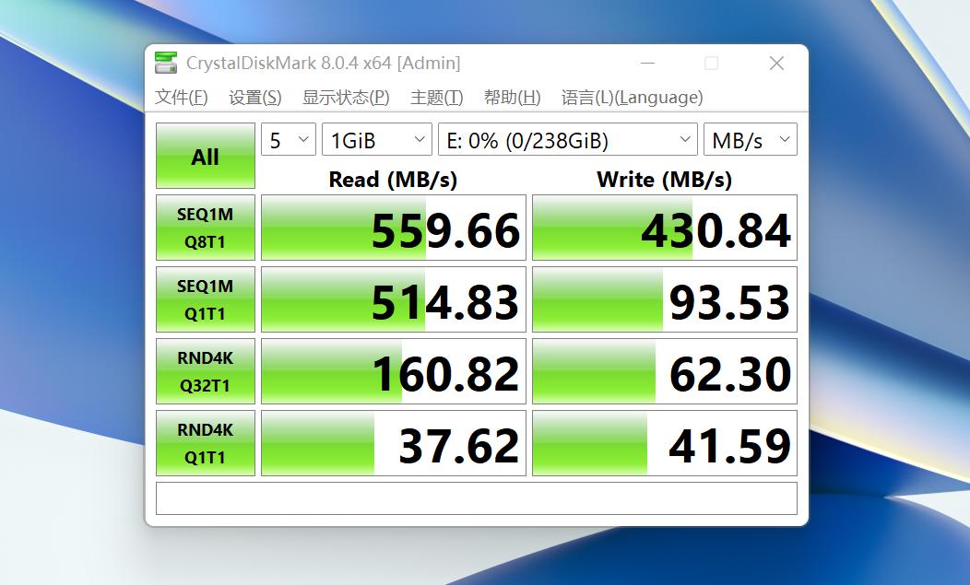Click the 62.30 random write result
Screen dimensions: 970x585
pyautogui.click(x=665, y=371)
